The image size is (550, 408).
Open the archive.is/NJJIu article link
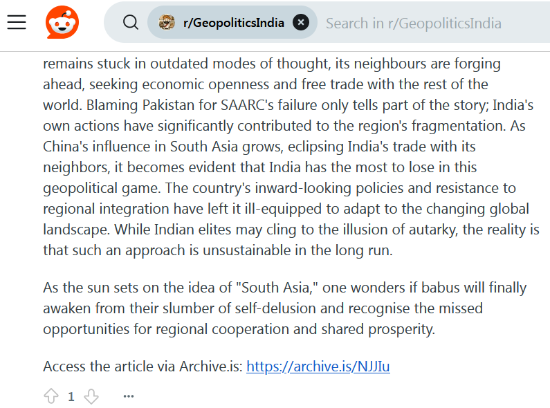click(x=318, y=367)
